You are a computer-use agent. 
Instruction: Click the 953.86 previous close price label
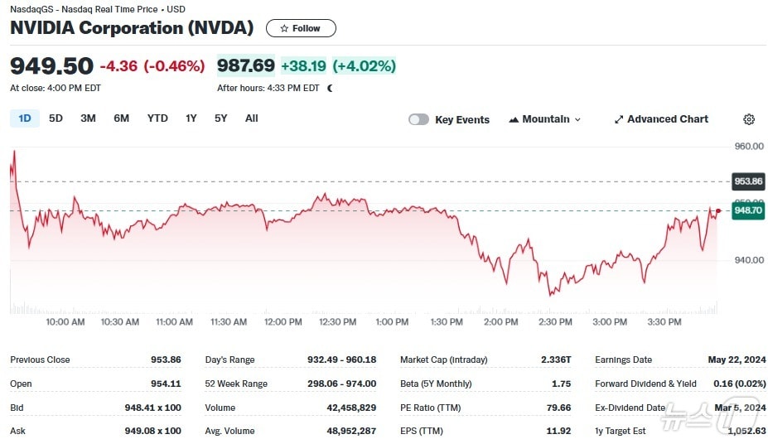pos(747,181)
